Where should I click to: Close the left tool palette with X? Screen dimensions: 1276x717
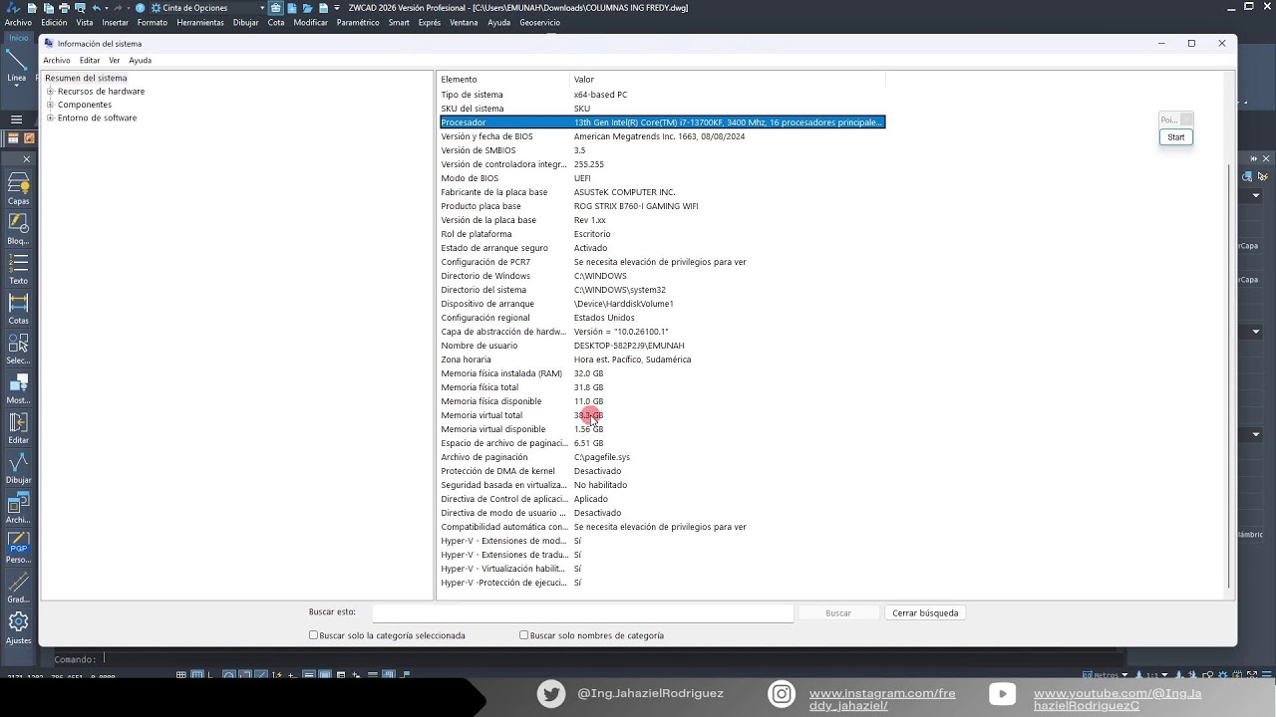tap(26, 158)
